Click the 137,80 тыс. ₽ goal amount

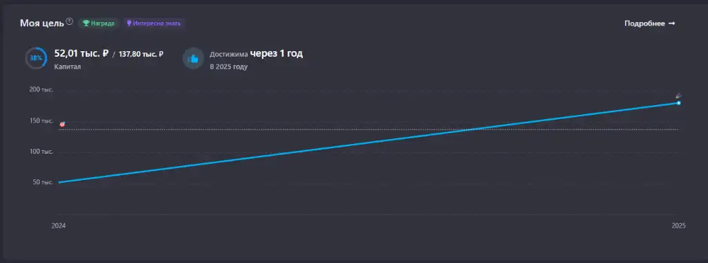[x=141, y=54]
